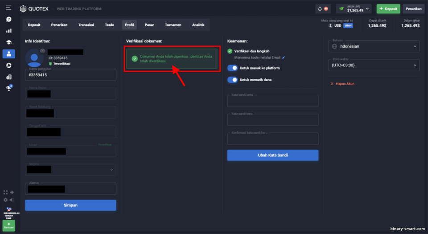Screen dimensions: 428x234
Task: Click the Bergabunglah Dengan Kami icon
Action: [9, 213]
